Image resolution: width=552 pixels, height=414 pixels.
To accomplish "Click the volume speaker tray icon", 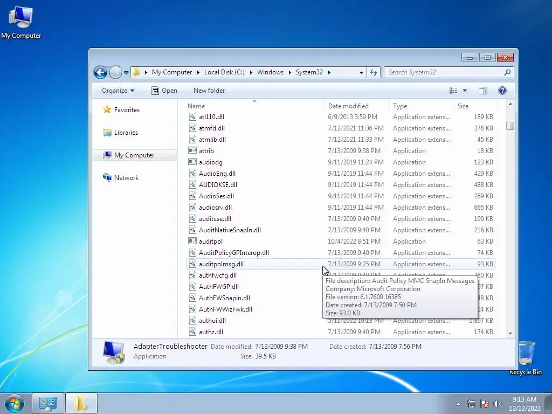I will click(498, 404).
